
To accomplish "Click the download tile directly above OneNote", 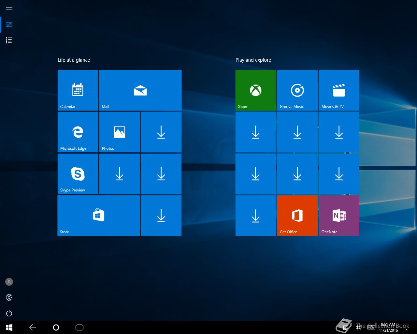I will click(x=339, y=174).
